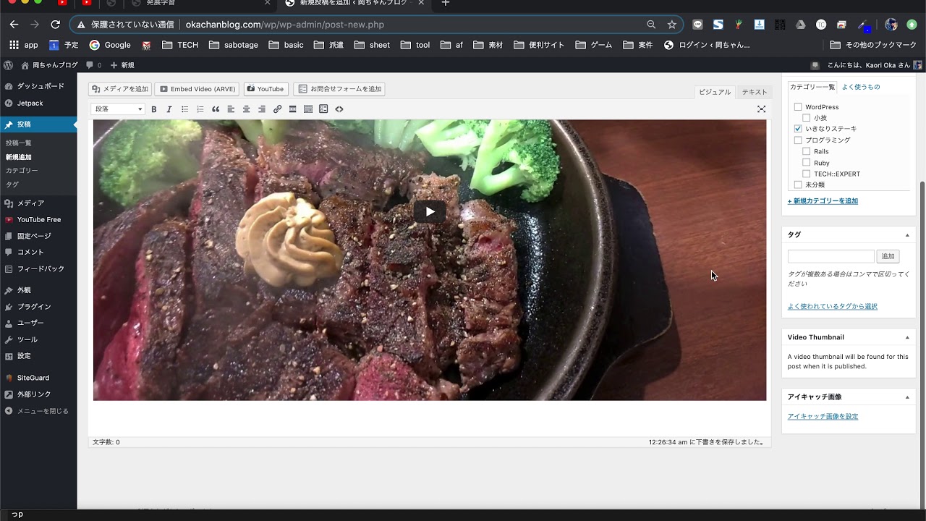926x521 pixels.
Task: Collapse the タグ panel
Action: click(907, 235)
